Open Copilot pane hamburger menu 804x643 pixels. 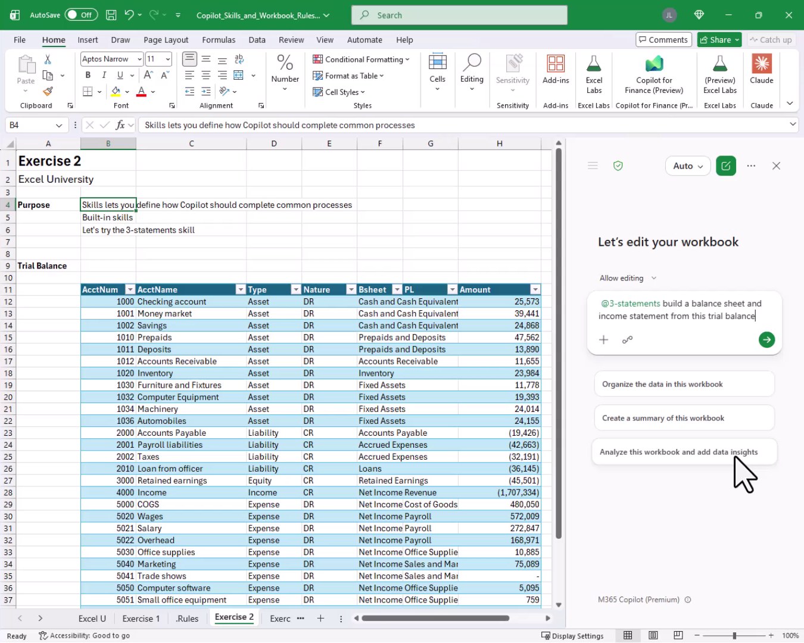tap(593, 166)
